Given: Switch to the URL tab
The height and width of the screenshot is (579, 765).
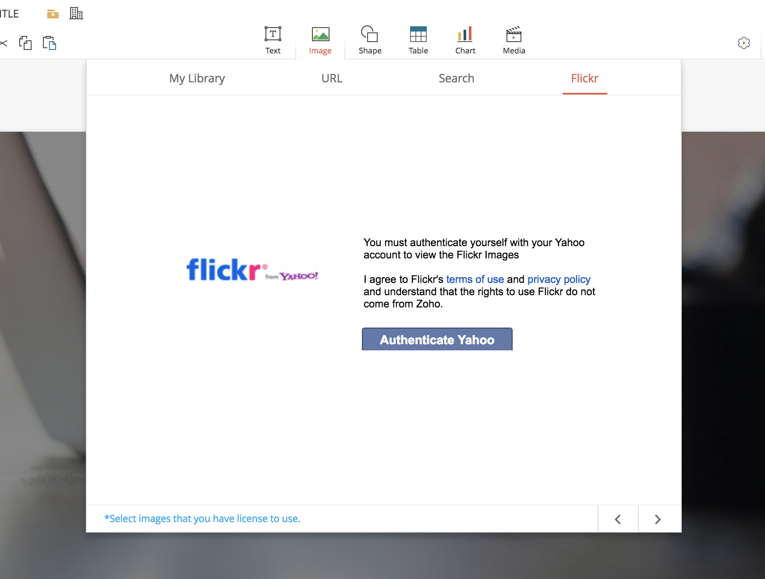Looking at the screenshot, I should pyautogui.click(x=332, y=78).
